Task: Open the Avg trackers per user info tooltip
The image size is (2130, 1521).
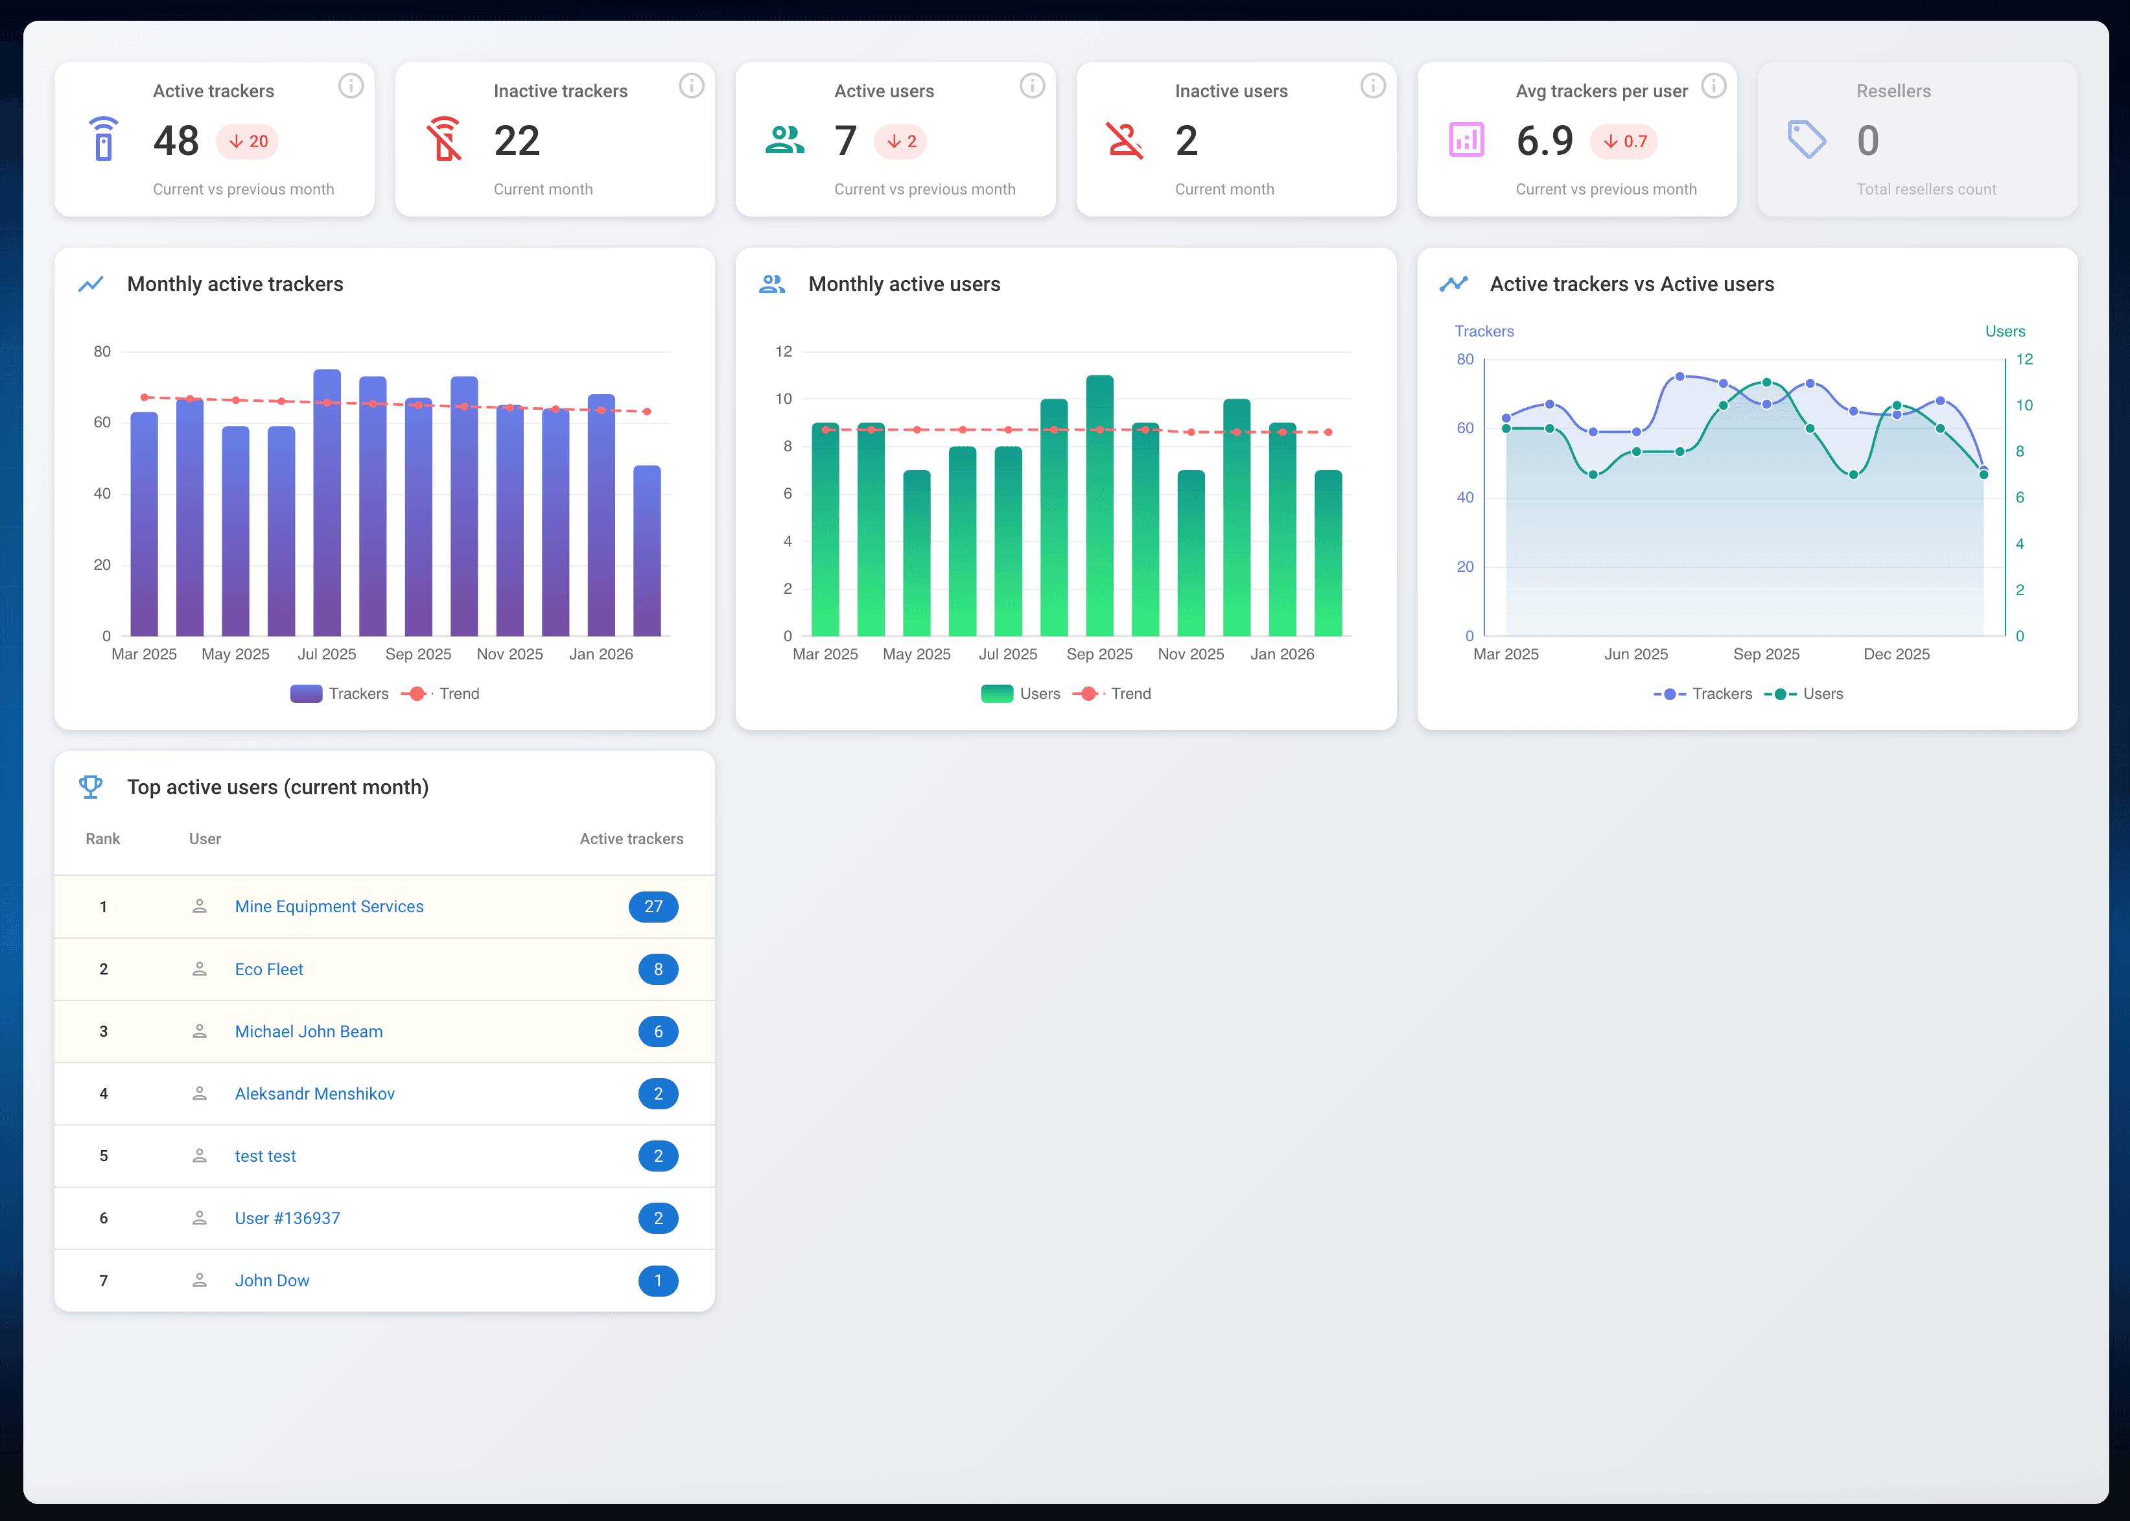Action: (1715, 85)
